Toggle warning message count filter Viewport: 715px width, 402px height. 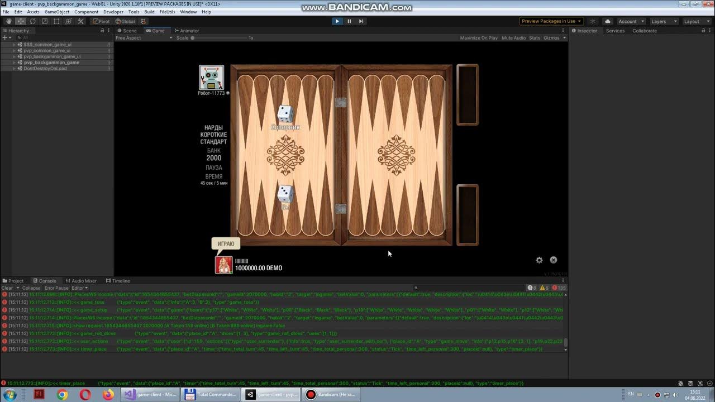pyautogui.click(x=544, y=288)
